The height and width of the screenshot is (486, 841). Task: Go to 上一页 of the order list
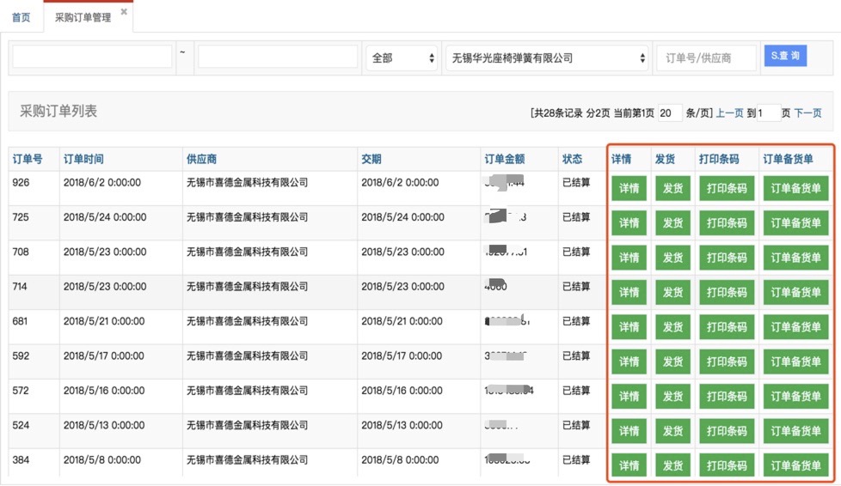tap(729, 113)
